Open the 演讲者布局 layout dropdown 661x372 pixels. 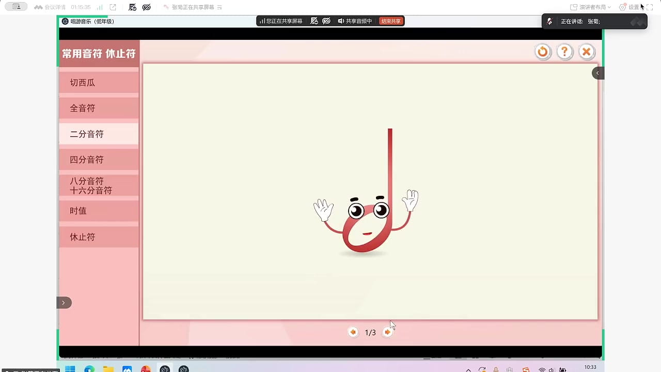coord(590,7)
